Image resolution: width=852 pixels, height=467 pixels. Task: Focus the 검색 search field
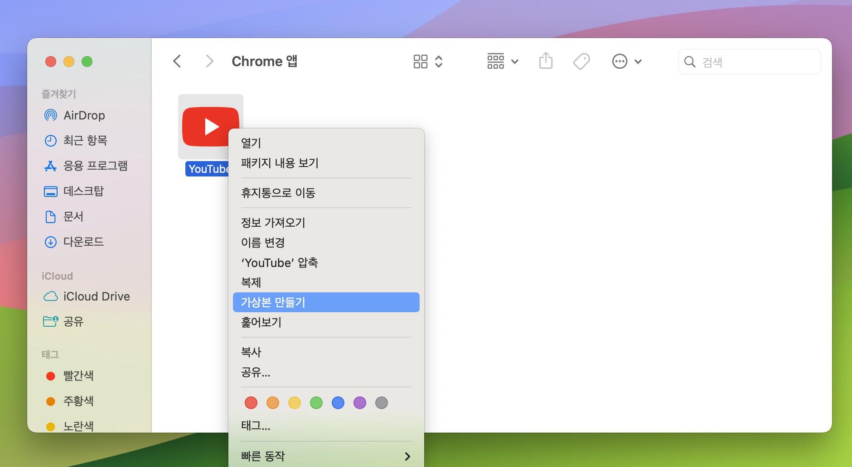(749, 62)
